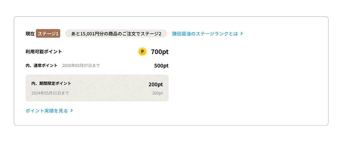Click the small gray 200pt amount
The height and width of the screenshot is (142, 343).
[x=157, y=93]
